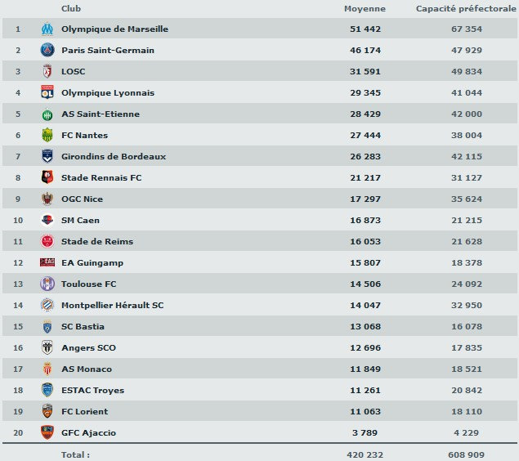The height and width of the screenshot is (461, 519).
Task: Sort by the Moyenne column header
Action: [x=364, y=8]
